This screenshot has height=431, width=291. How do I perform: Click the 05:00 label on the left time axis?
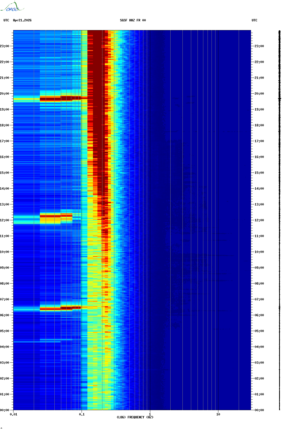pyautogui.click(x=4, y=331)
